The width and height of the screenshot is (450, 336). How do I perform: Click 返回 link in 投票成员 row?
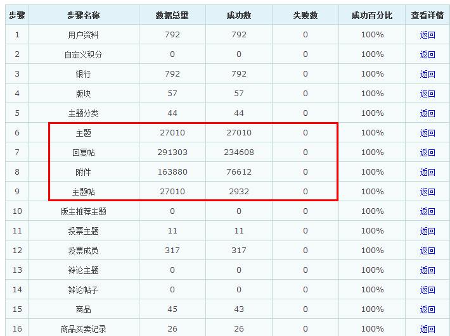point(427,251)
